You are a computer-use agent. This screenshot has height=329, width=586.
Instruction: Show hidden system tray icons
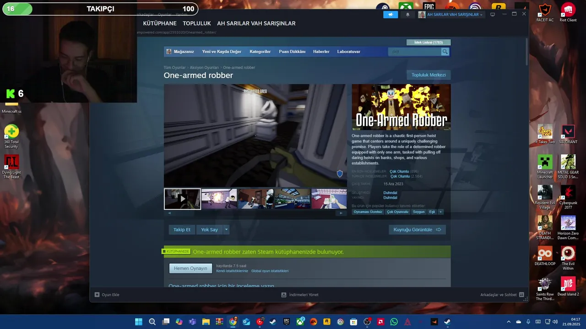click(508, 322)
